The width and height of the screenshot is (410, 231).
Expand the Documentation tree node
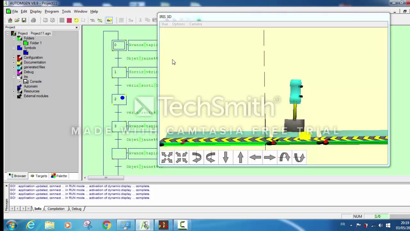click(x=14, y=62)
